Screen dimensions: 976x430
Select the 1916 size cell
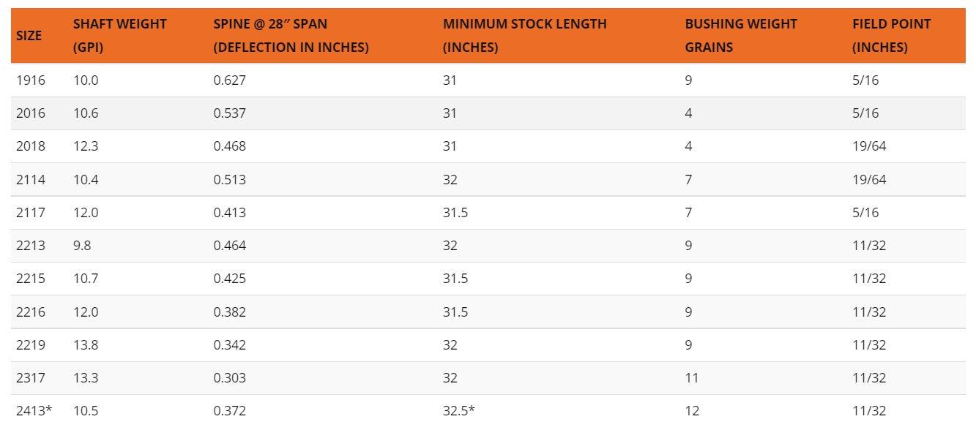pyautogui.click(x=31, y=80)
